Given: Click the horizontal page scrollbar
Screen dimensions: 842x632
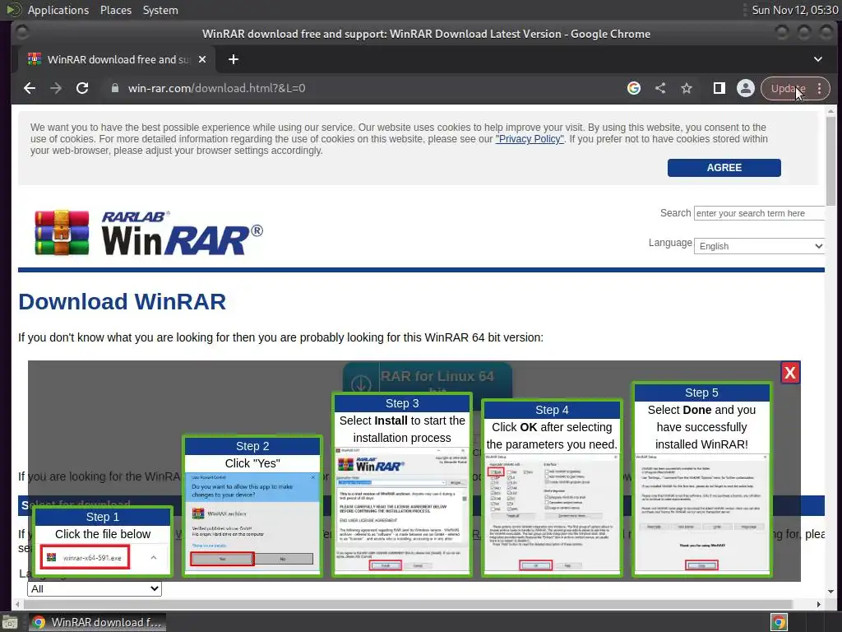Looking at the screenshot, I should click(407, 604).
